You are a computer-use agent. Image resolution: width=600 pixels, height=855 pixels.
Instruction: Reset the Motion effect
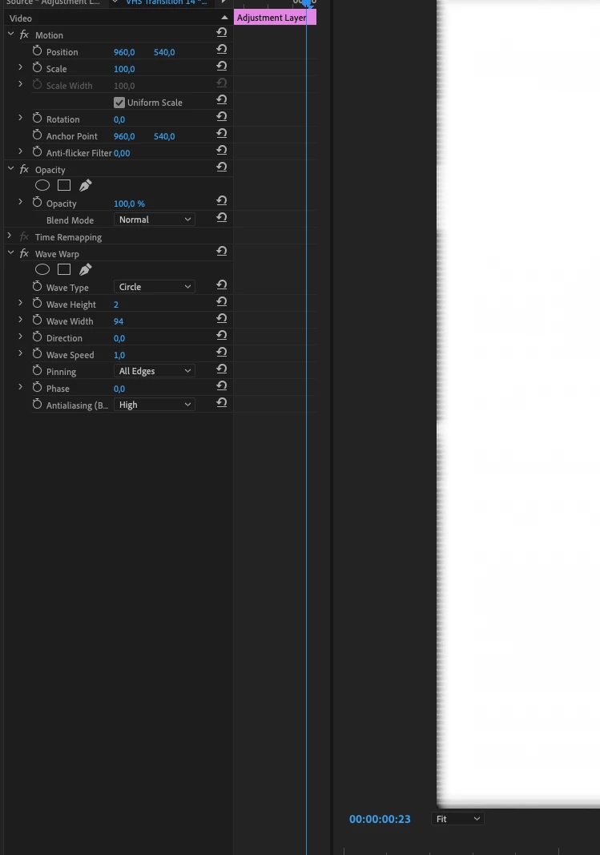click(x=222, y=33)
